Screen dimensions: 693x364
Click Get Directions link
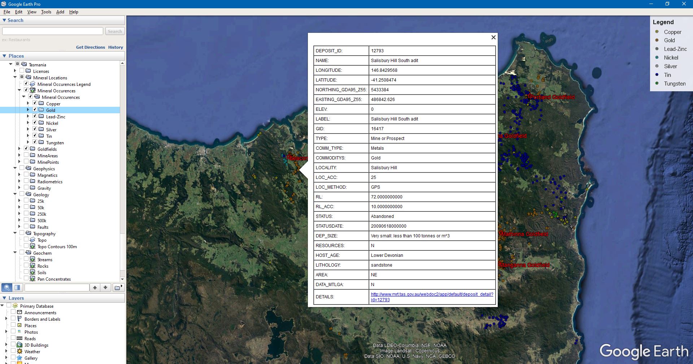pyautogui.click(x=90, y=47)
